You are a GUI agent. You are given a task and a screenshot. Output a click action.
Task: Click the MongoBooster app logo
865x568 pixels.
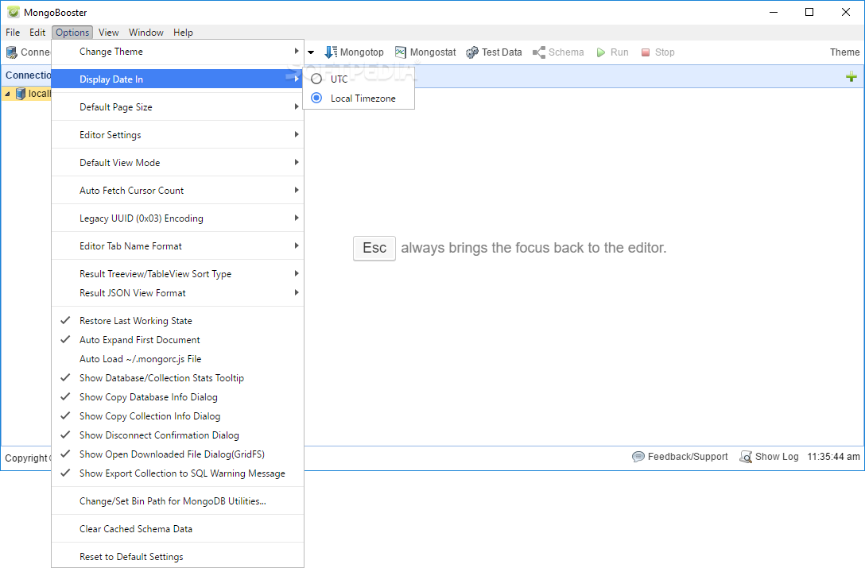[14, 12]
